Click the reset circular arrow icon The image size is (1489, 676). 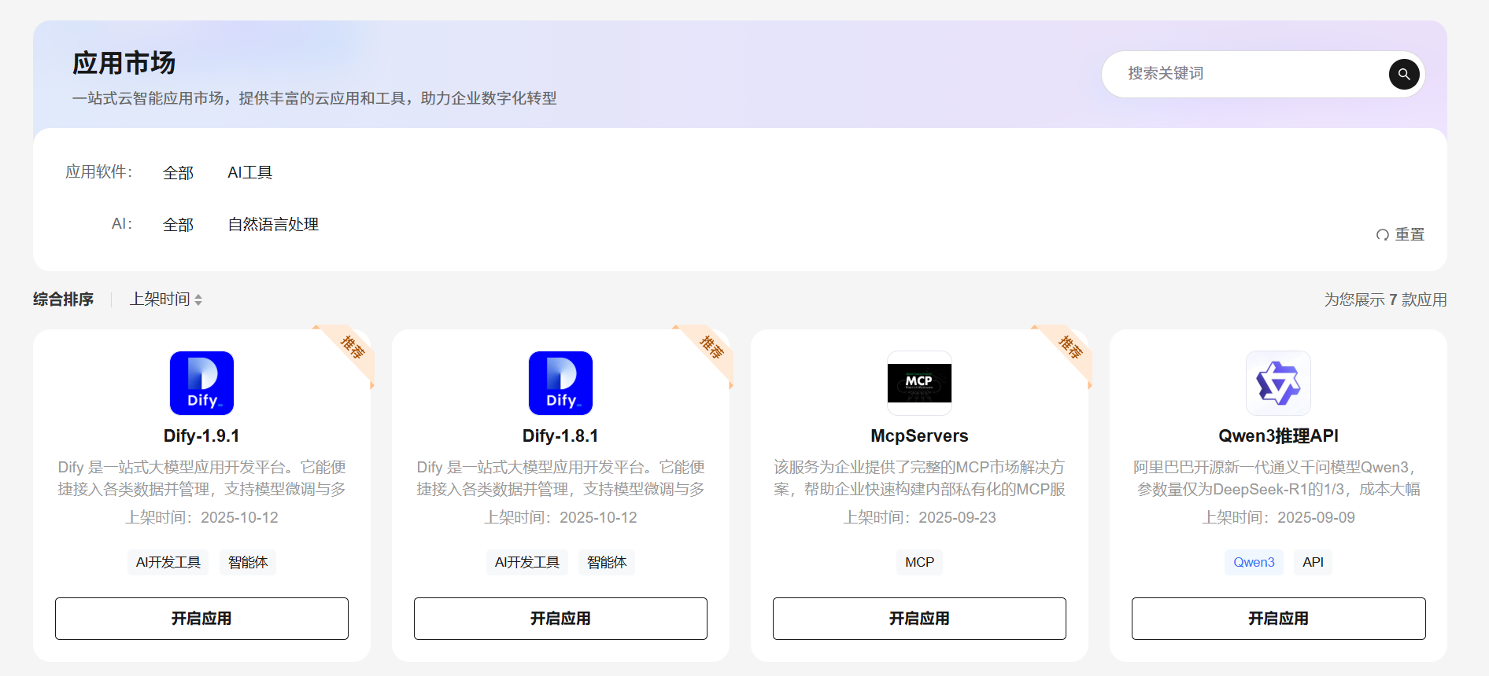coord(1383,235)
